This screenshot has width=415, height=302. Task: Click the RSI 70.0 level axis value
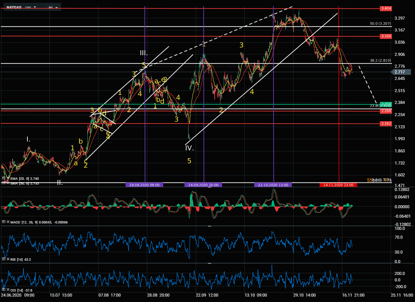coord(398,237)
